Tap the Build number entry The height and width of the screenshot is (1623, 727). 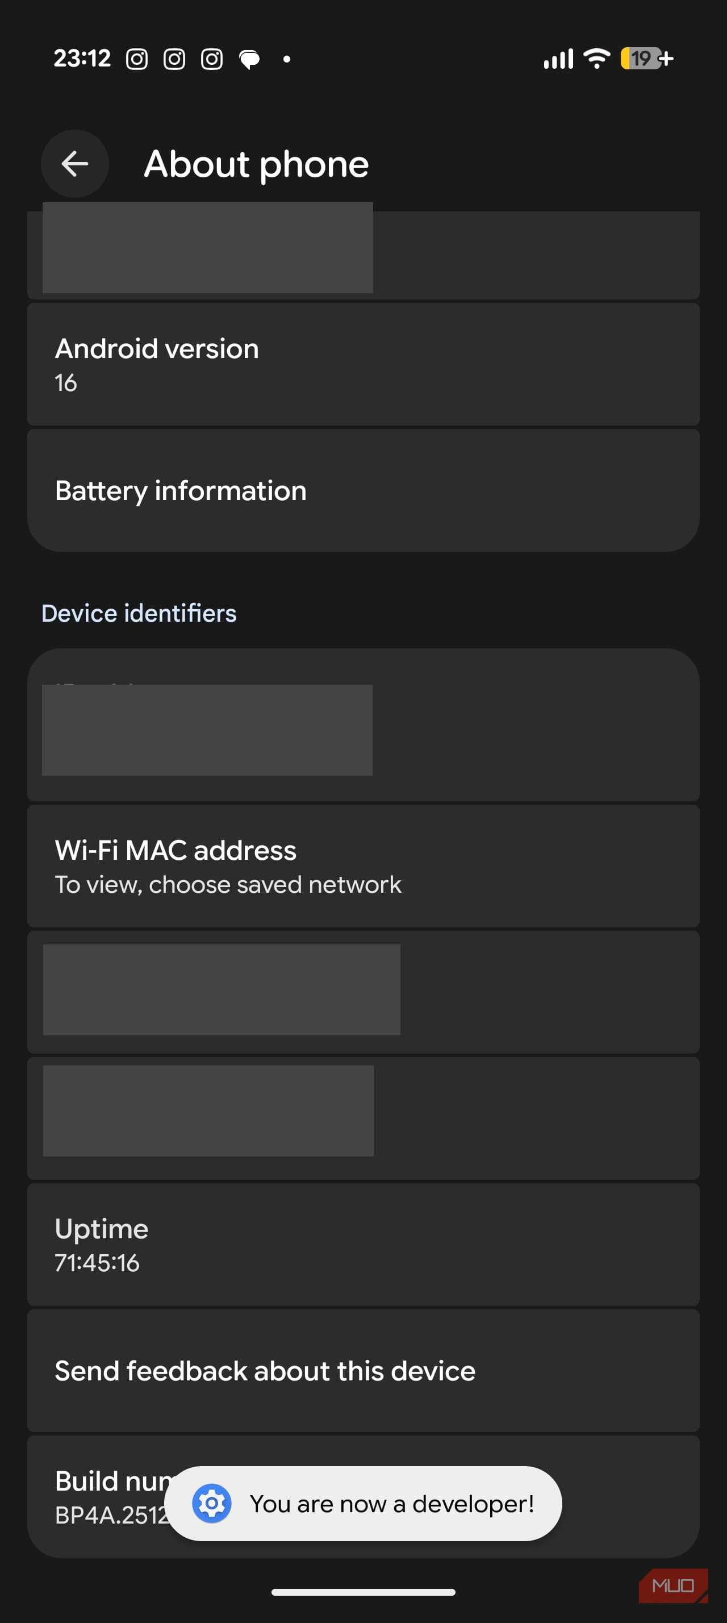[x=101, y=1497]
